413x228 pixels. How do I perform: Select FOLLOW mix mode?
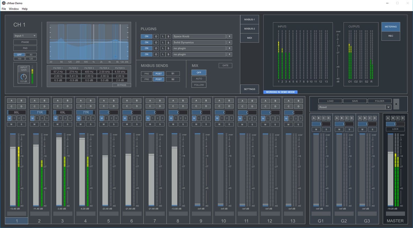(x=199, y=85)
